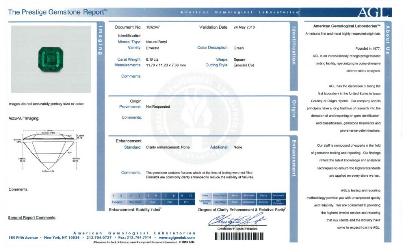Click the '580 Fifth Avenue' address text
This screenshot has height=248, width=403.
coord(23,238)
